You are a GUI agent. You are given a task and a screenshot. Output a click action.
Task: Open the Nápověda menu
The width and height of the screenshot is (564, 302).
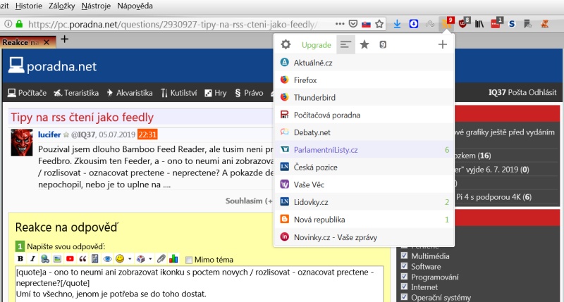tap(135, 6)
